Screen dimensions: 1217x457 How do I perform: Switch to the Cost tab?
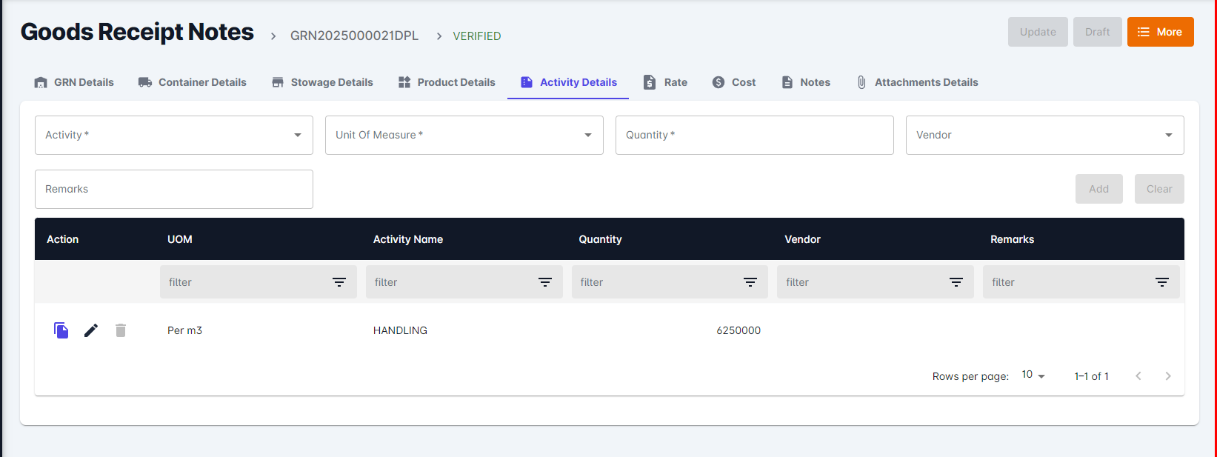[x=734, y=82]
